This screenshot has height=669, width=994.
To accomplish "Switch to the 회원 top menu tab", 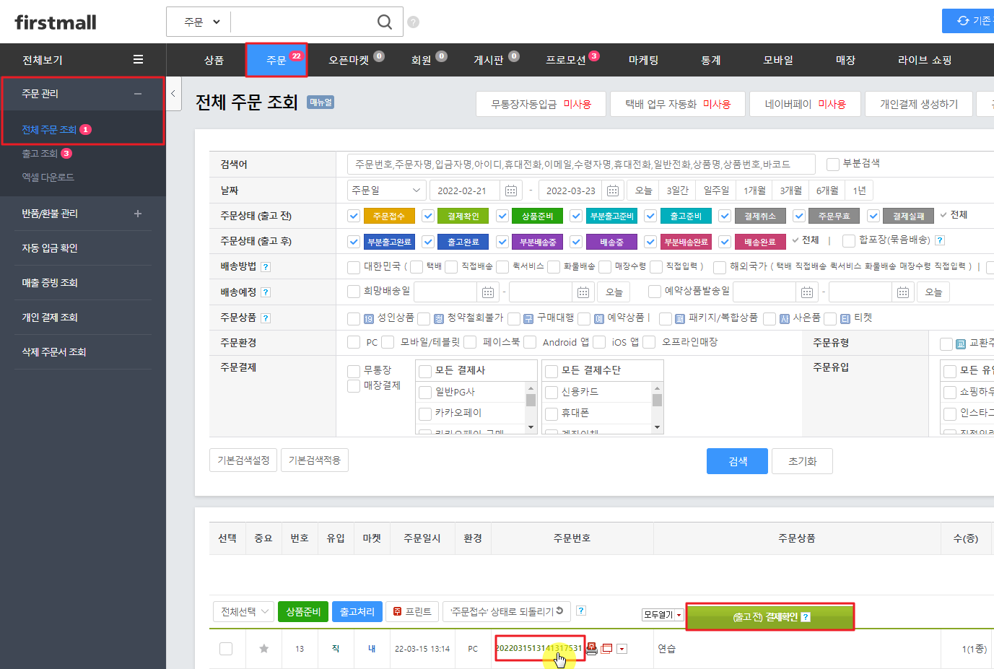I will tap(421, 60).
